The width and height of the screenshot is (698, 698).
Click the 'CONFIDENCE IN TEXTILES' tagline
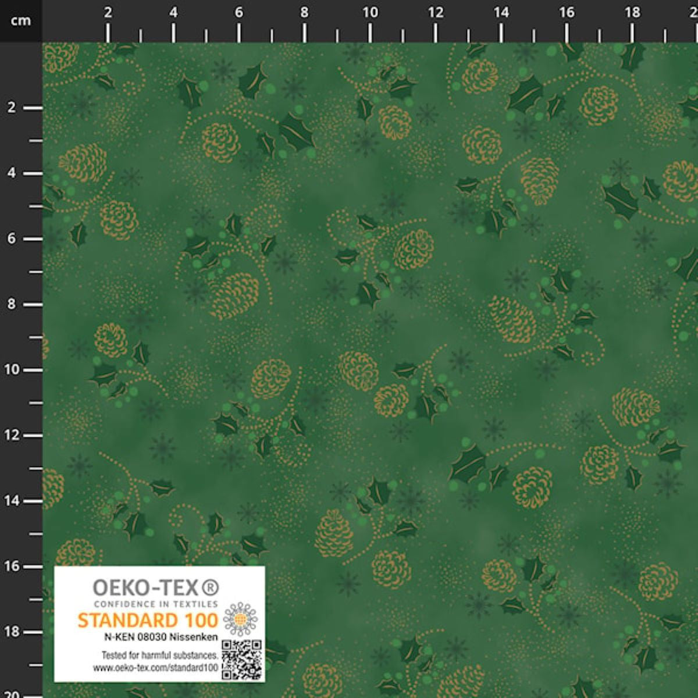point(156,604)
